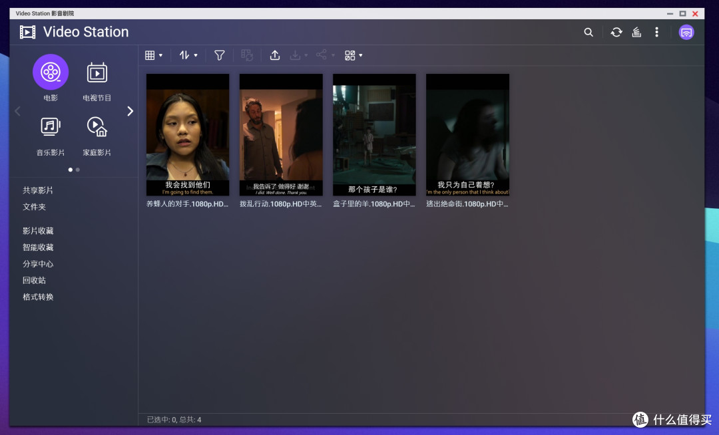The height and width of the screenshot is (435, 719).
Task: Click the refresh sync icon
Action: [616, 32]
